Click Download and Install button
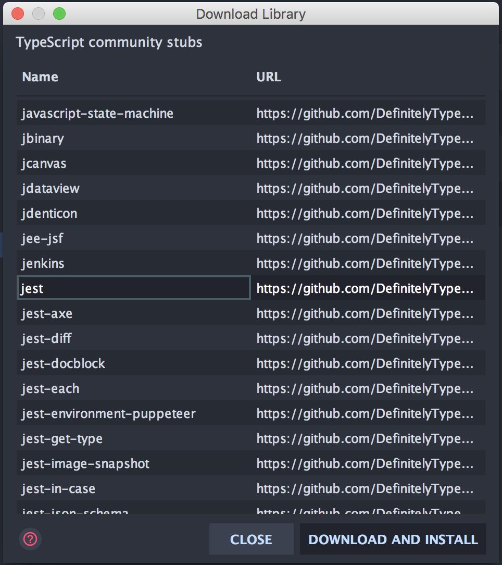This screenshot has height=565, width=502. click(393, 539)
